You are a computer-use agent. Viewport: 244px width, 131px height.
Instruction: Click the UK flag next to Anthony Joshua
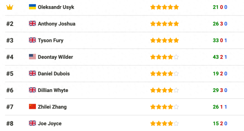point(32,23)
